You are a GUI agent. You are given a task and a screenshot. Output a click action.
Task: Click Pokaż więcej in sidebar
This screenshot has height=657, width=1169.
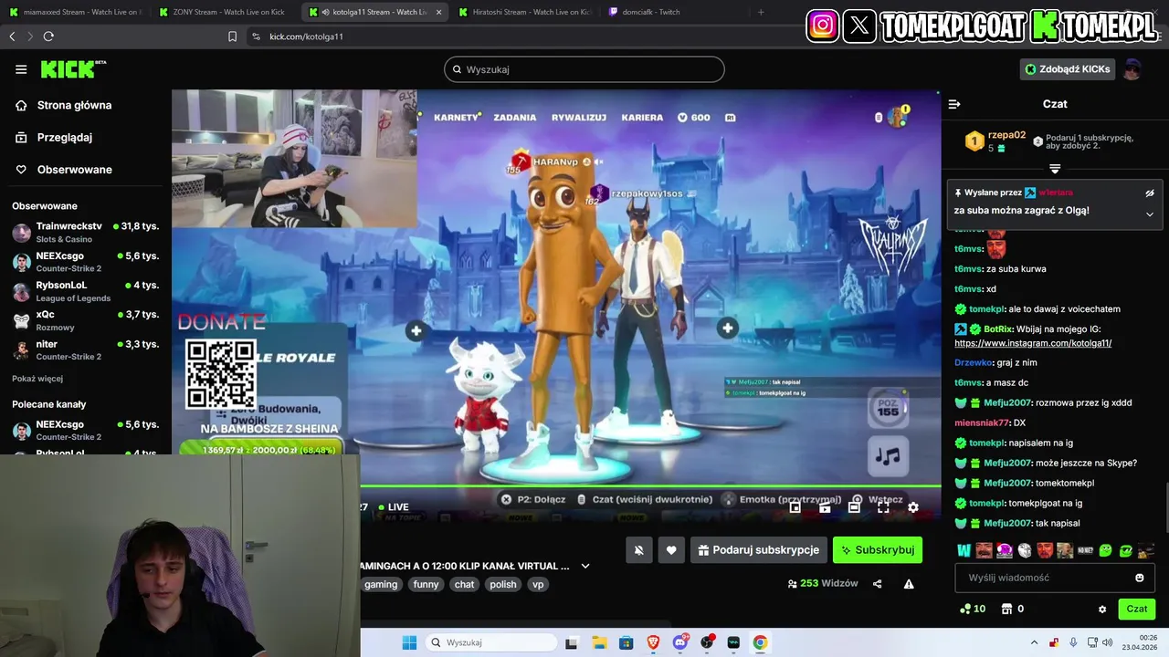37,379
